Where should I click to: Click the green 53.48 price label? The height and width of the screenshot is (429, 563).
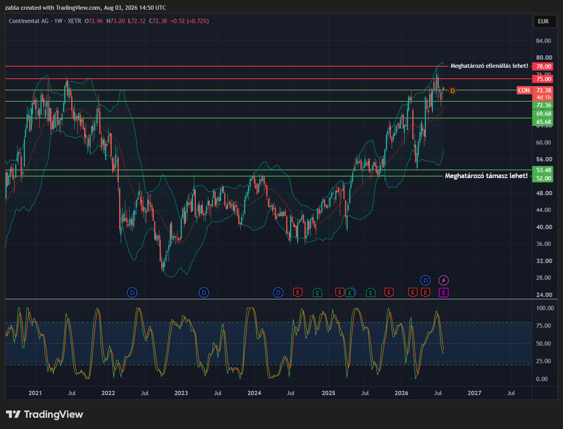543,170
